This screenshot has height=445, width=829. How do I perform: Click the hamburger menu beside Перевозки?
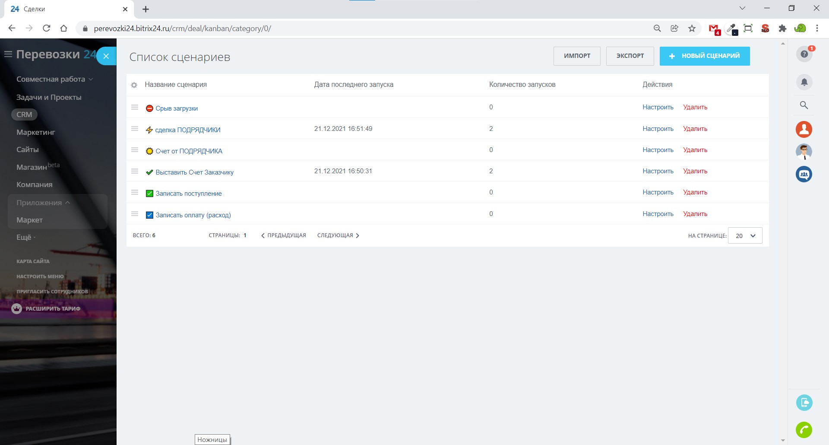[x=8, y=54]
